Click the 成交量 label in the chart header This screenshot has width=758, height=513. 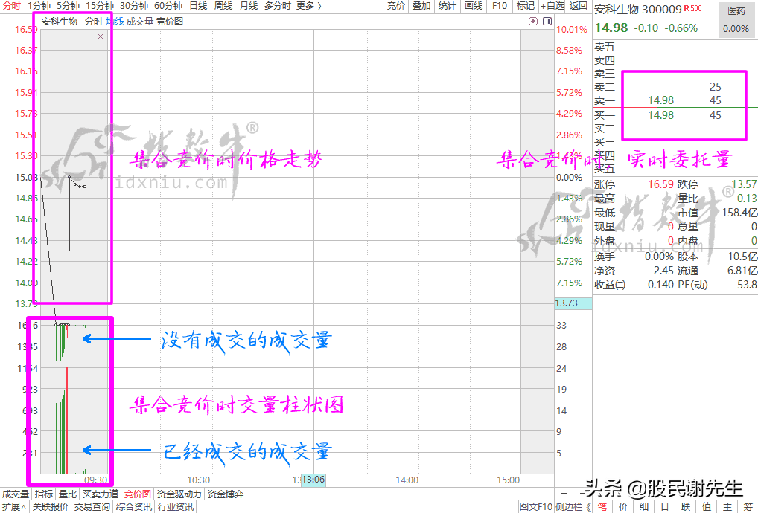[x=140, y=22]
